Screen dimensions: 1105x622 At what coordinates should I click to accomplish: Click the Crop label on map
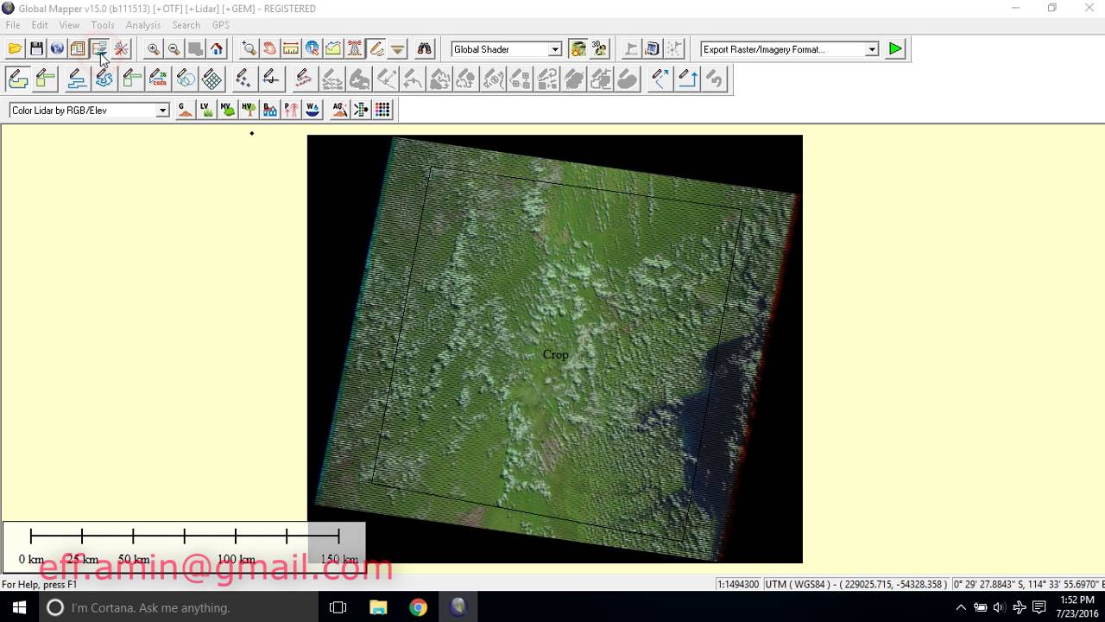coord(555,355)
